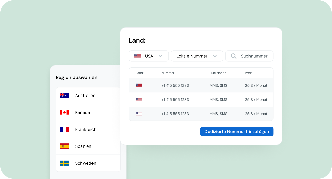Click the Preis column header
The height and width of the screenshot is (179, 332).
(248, 73)
